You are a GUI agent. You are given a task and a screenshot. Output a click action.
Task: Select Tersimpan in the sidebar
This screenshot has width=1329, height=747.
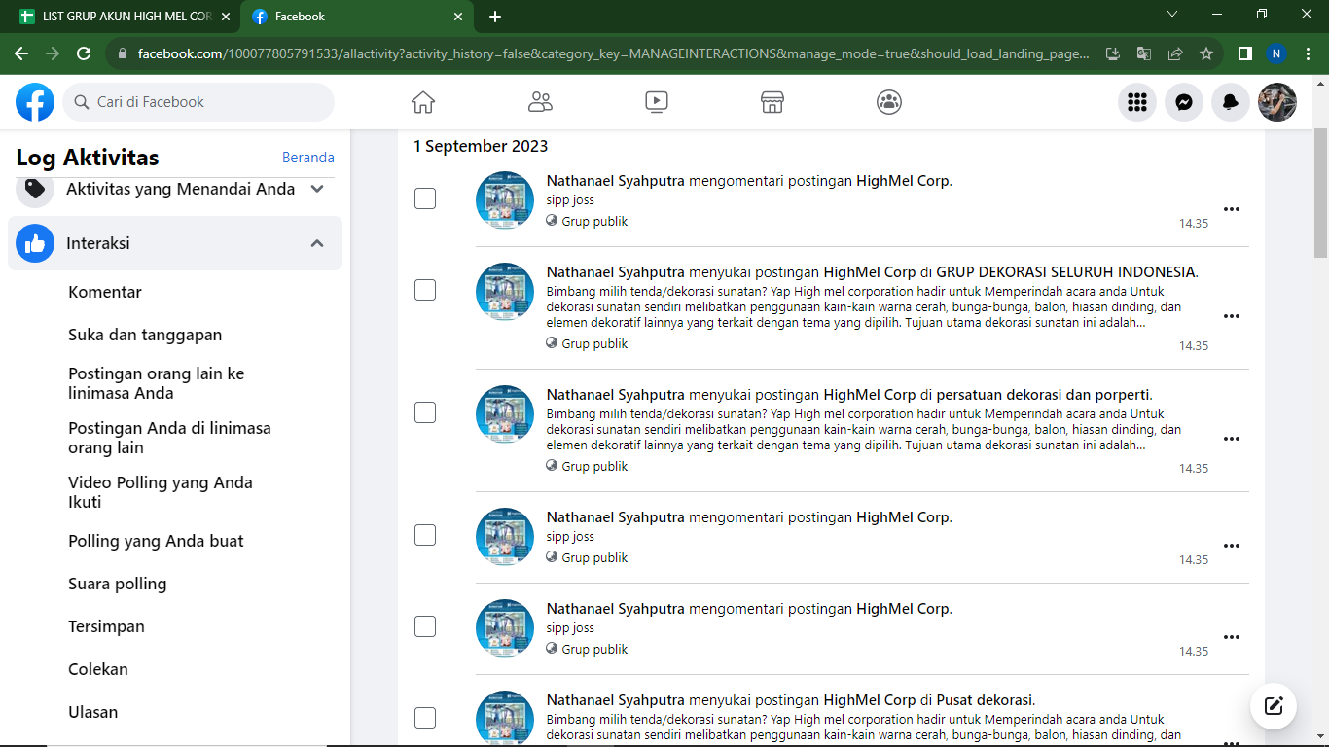pos(107,626)
